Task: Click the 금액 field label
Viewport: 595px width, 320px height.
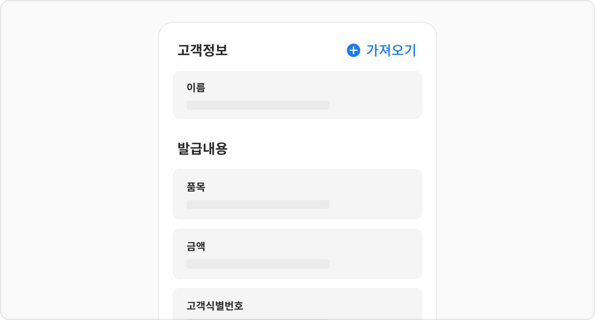Action: pyautogui.click(x=196, y=246)
